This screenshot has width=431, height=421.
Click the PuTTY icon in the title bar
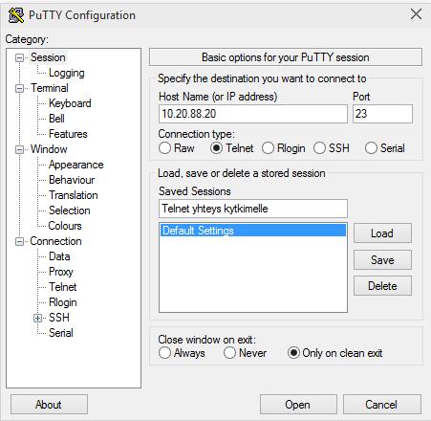(x=16, y=15)
